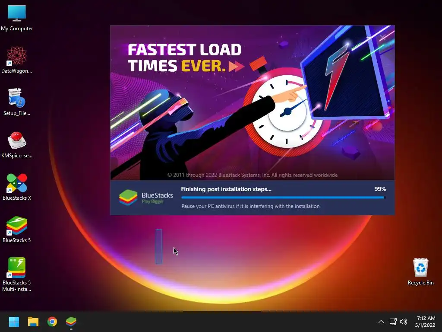
Task: Open the clock showing 7:12 AM
Action: click(x=425, y=322)
